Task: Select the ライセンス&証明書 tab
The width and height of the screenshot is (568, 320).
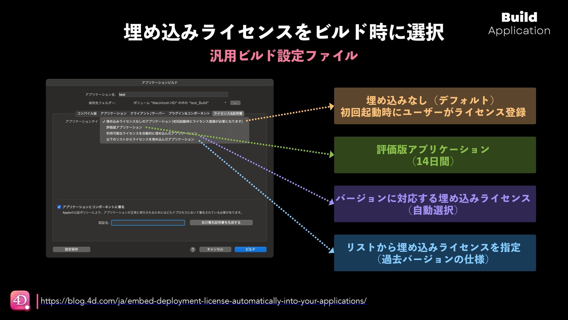Action: click(228, 113)
